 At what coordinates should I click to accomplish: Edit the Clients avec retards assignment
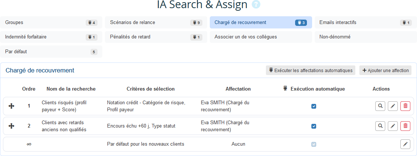point(393,126)
